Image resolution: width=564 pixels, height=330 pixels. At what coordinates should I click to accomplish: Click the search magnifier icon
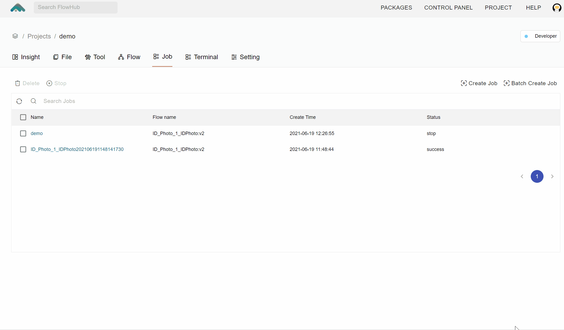[34, 101]
